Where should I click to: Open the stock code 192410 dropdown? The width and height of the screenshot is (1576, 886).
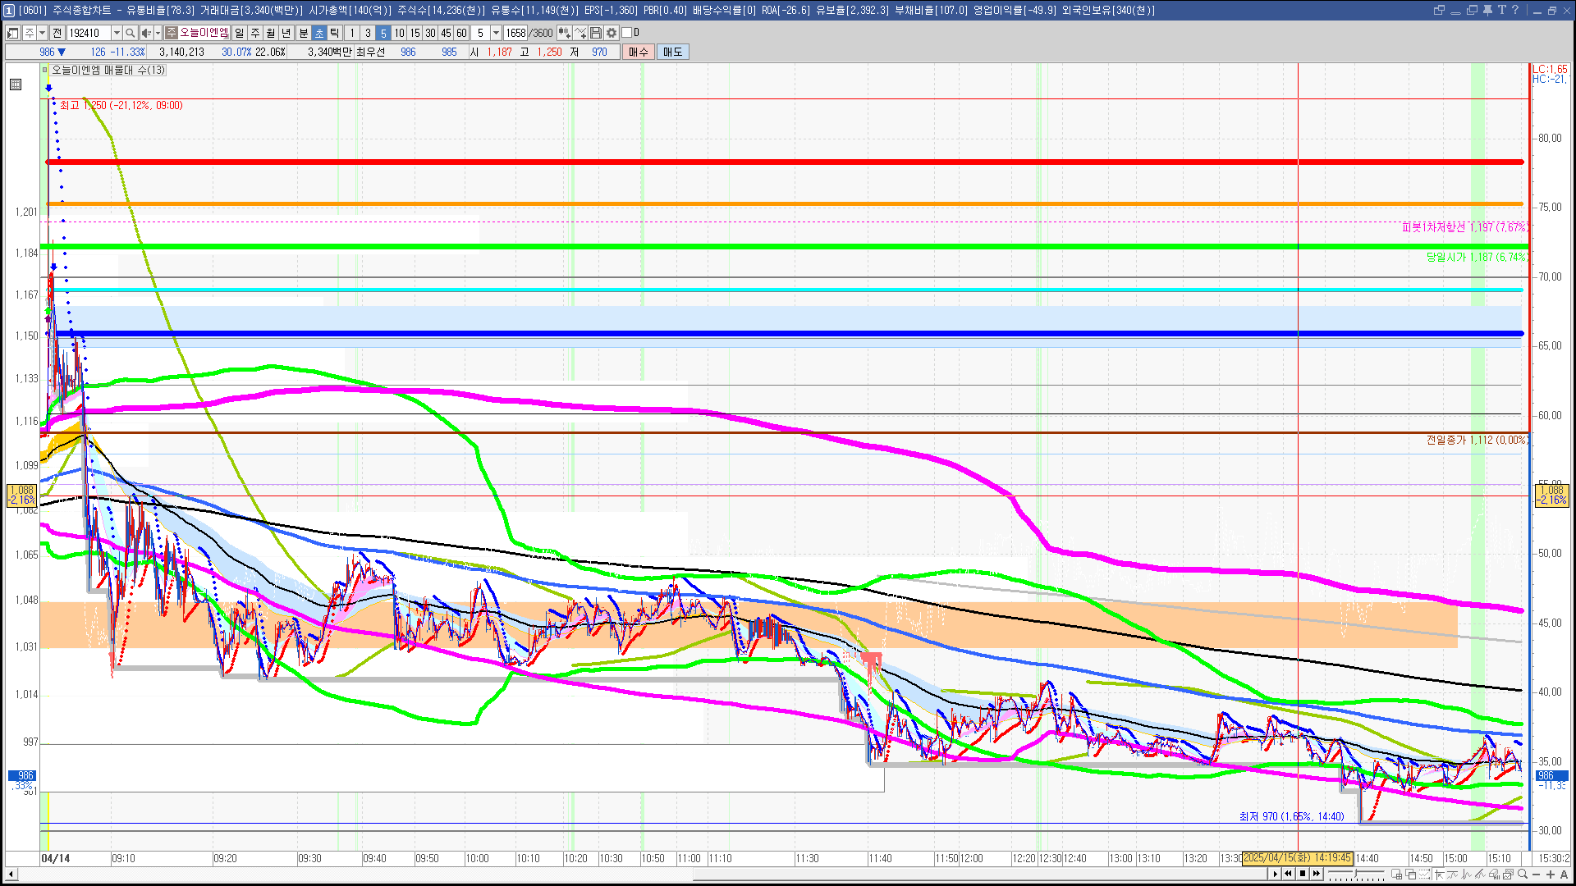tap(117, 33)
